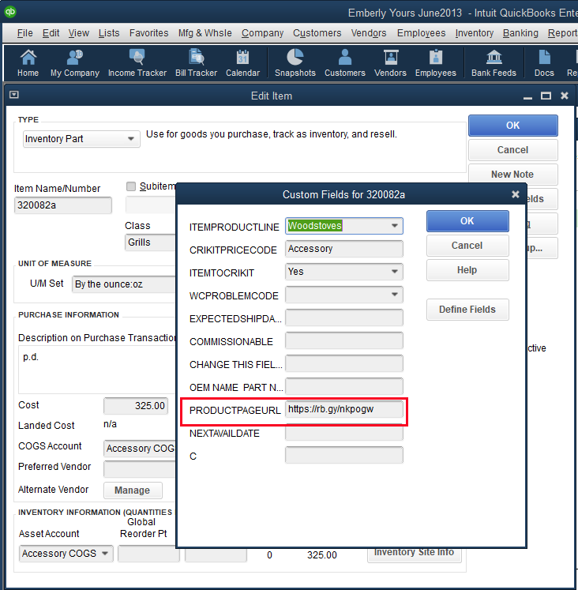
Task: Close the Custom Fields dialog
Action: (x=516, y=194)
